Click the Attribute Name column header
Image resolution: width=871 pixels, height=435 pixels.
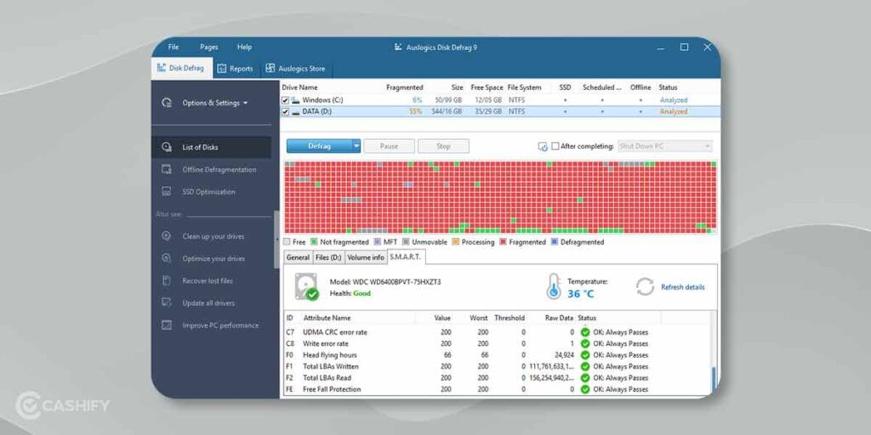click(327, 318)
